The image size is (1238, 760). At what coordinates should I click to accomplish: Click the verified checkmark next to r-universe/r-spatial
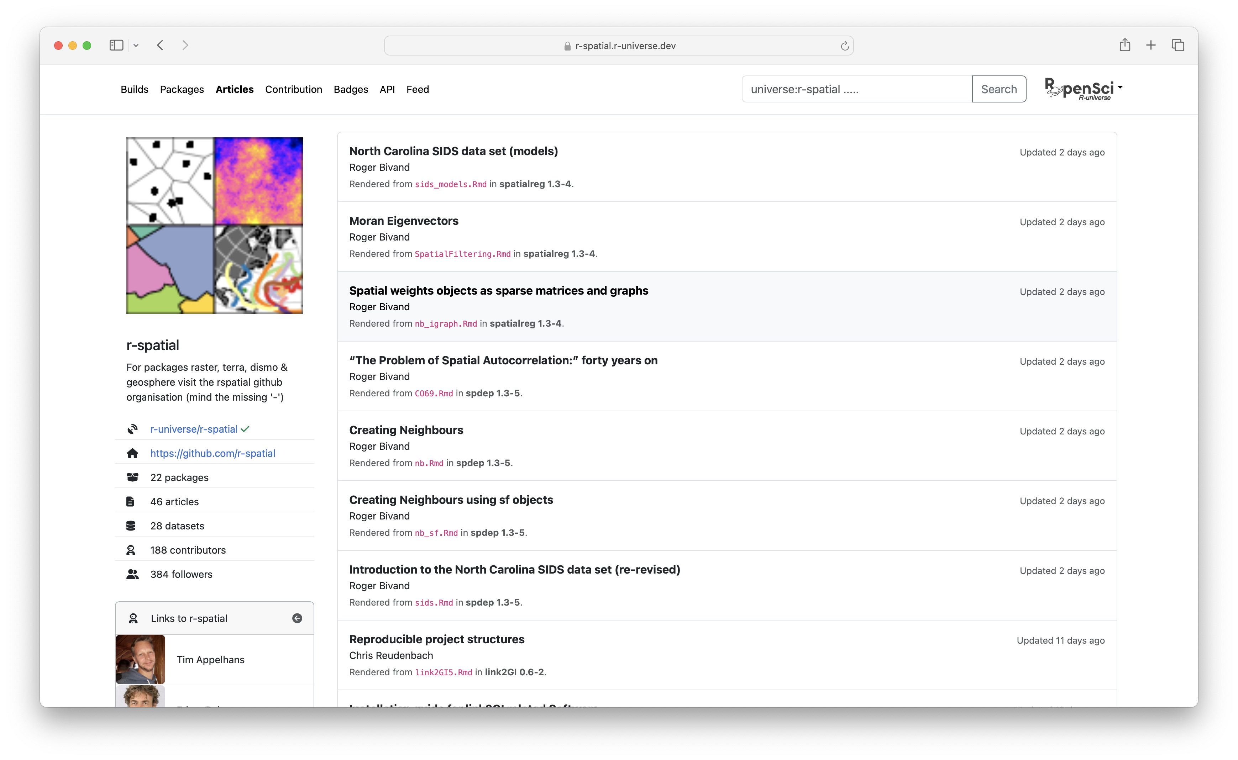tap(245, 429)
